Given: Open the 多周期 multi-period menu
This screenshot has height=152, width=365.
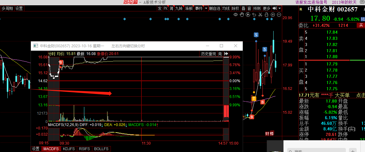Looking at the screenshot, I should (7, 9).
